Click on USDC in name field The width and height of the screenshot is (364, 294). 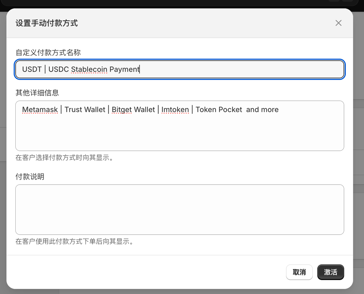[x=59, y=69]
